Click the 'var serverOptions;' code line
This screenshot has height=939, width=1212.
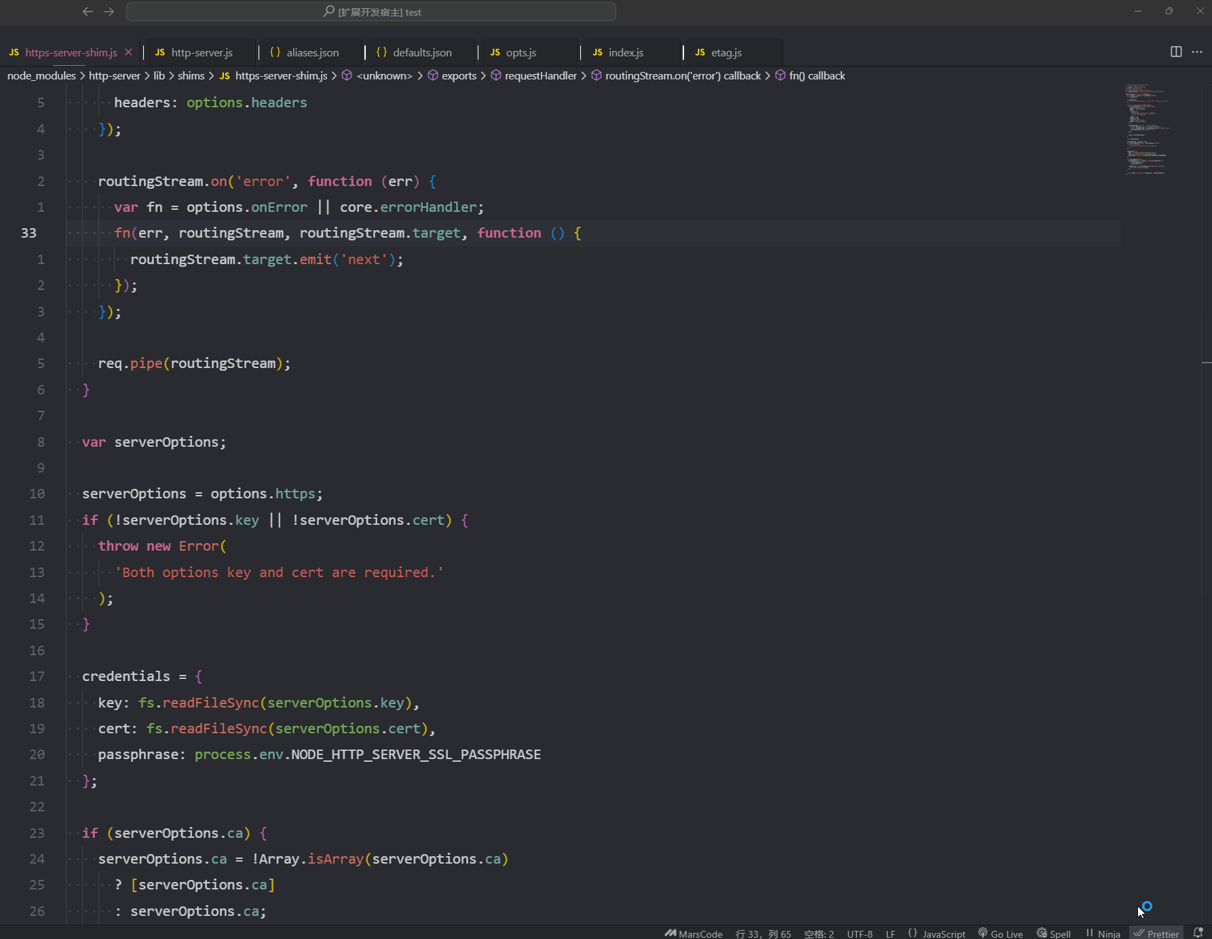[154, 442]
